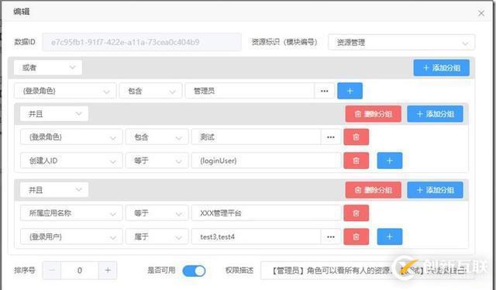Delete the (登录用户) condition row
Viewport: 496px width, 290px height.
pos(356,236)
